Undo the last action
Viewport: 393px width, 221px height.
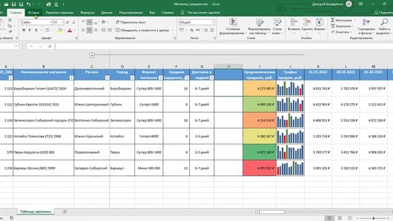[29, 4]
